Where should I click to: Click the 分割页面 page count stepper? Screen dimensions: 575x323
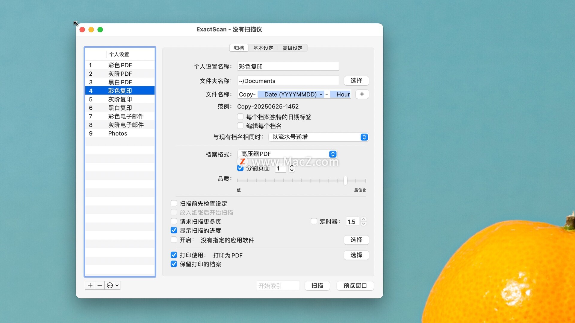292,168
